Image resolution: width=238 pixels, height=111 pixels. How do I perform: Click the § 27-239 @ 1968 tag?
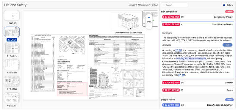[x=171, y=105]
